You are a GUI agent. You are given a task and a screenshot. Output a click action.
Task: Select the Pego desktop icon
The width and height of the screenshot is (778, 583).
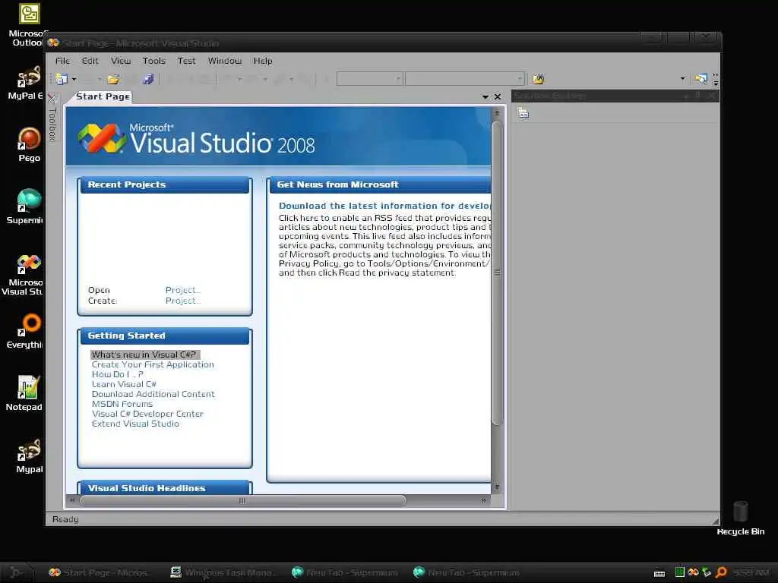pyautogui.click(x=30, y=145)
